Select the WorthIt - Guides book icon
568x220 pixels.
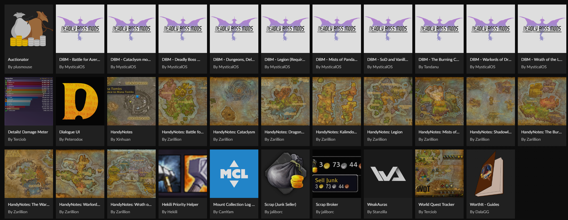(491, 174)
